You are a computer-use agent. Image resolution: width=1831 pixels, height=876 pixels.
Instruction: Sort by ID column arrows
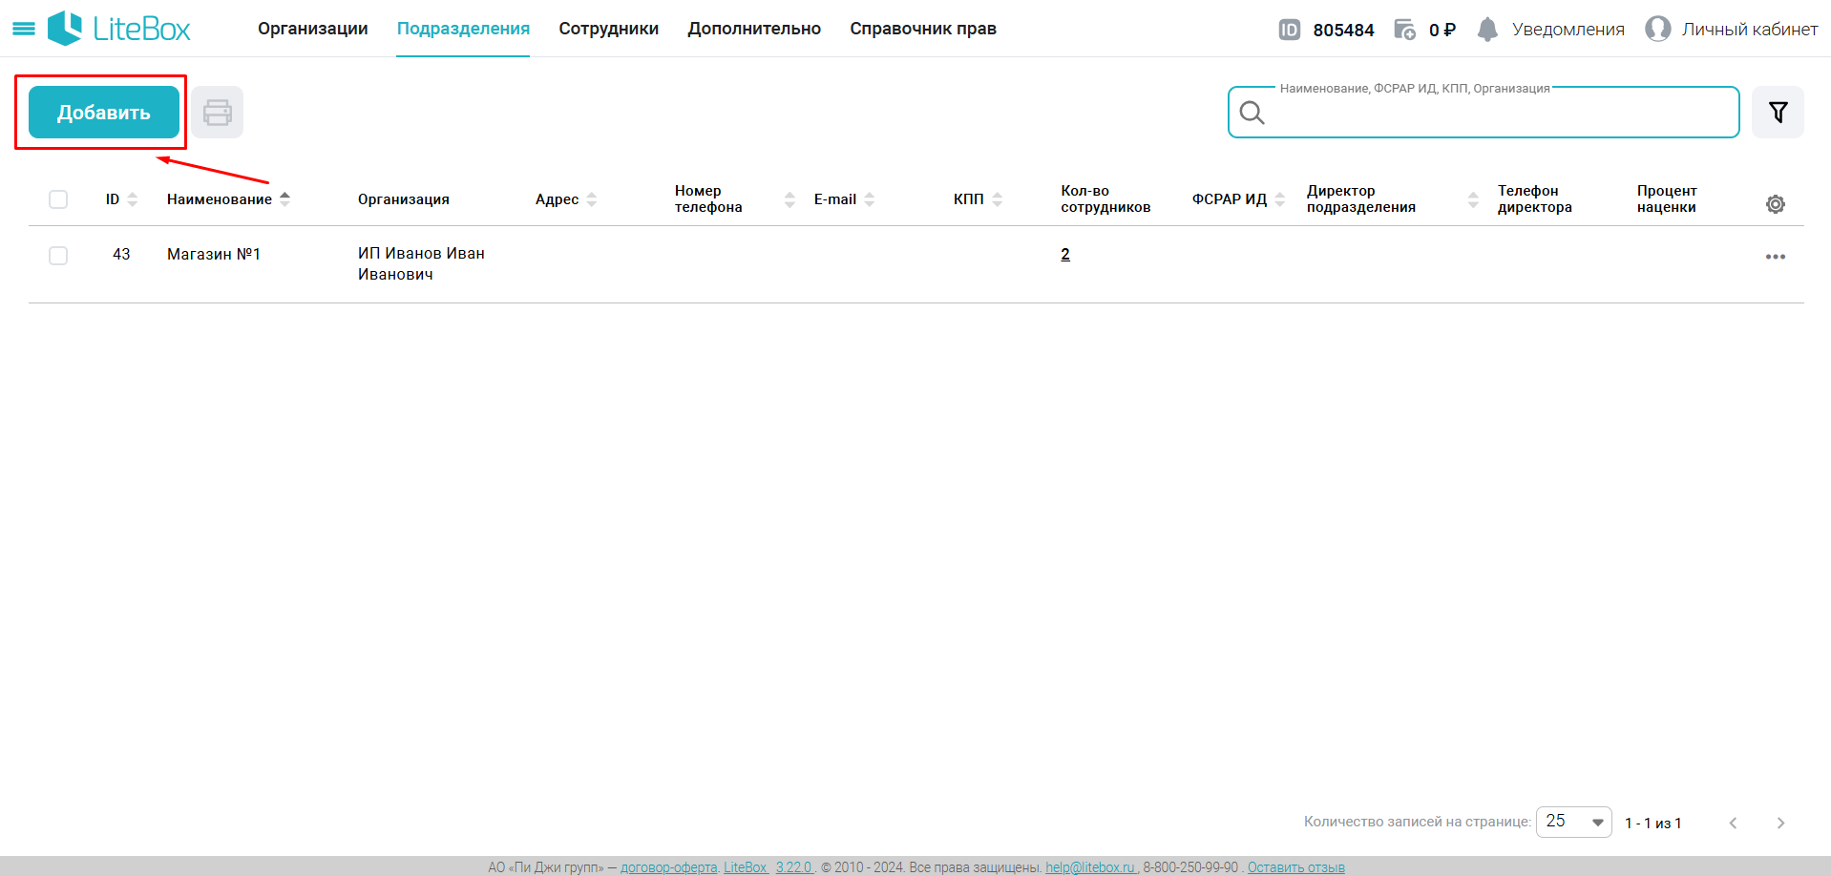[133, 199]
